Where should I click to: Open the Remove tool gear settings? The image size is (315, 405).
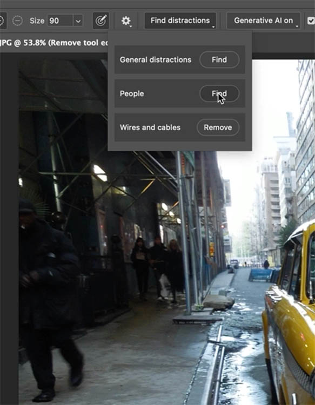(126, 21)
